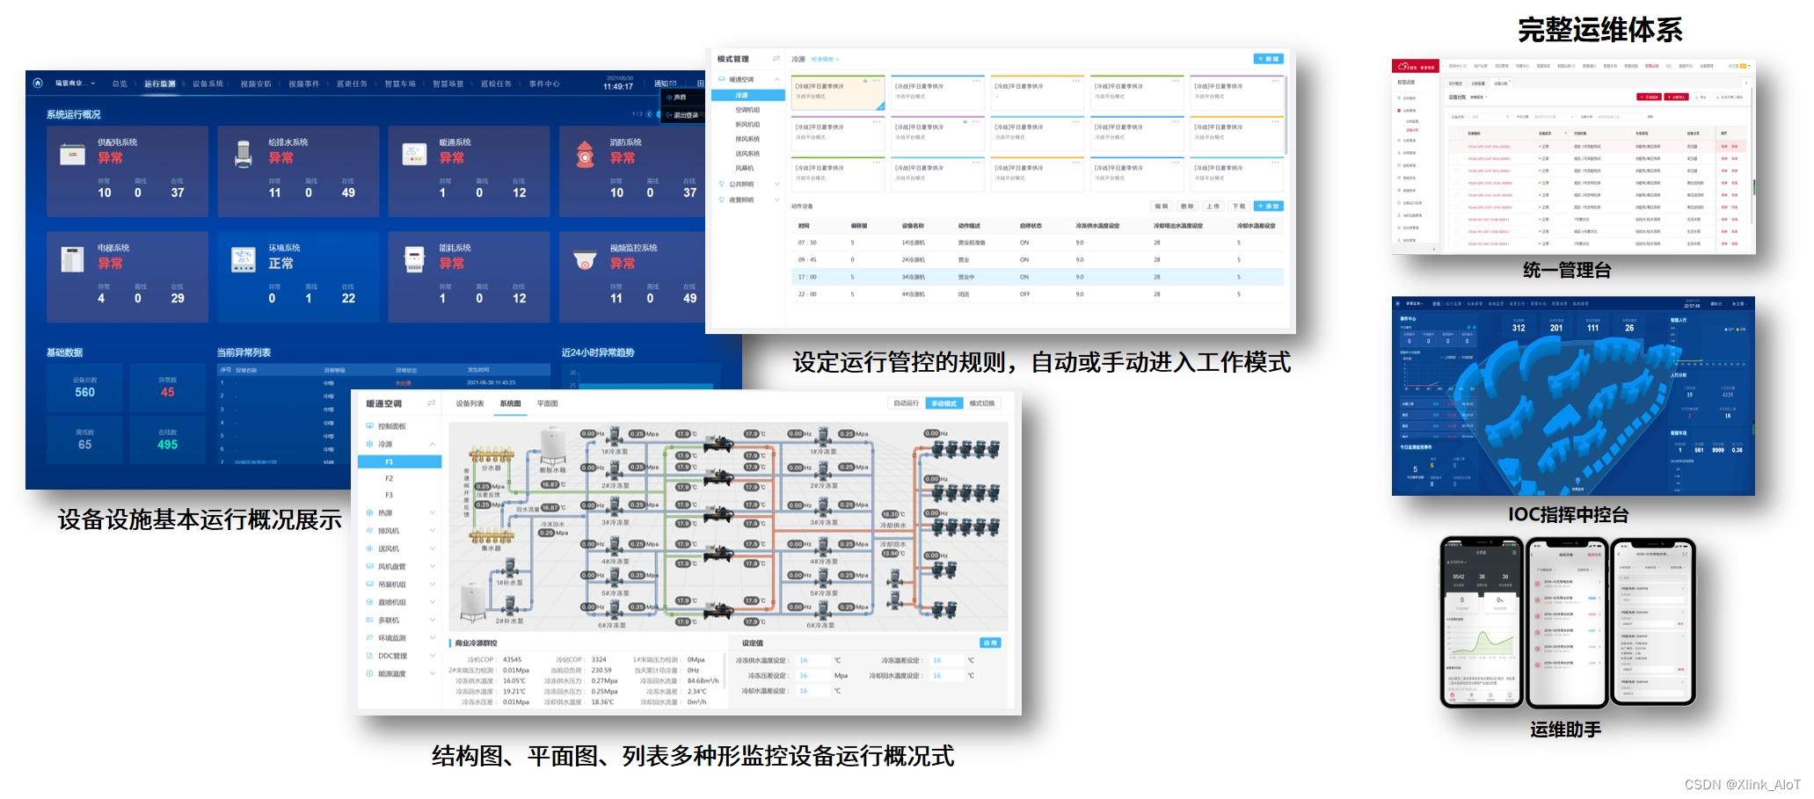Collapse the 冷源 tree in HVAC panel
Viewport: 1814px width, 799px height.
tap(433, 444)
